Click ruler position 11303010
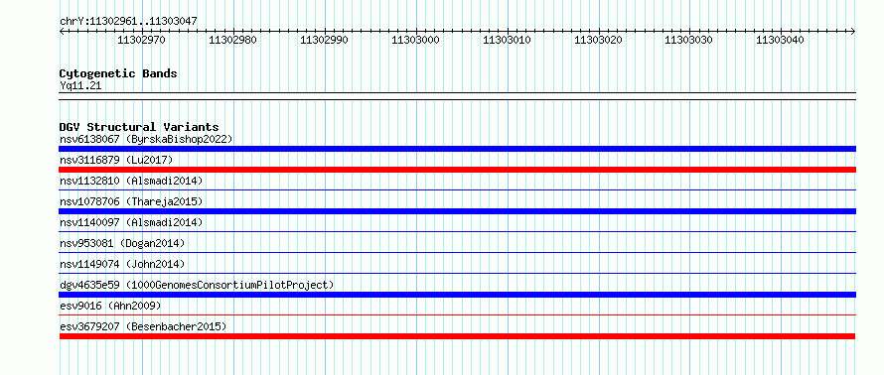The height and width of the screenshot is (375, 884). point(507,40)
